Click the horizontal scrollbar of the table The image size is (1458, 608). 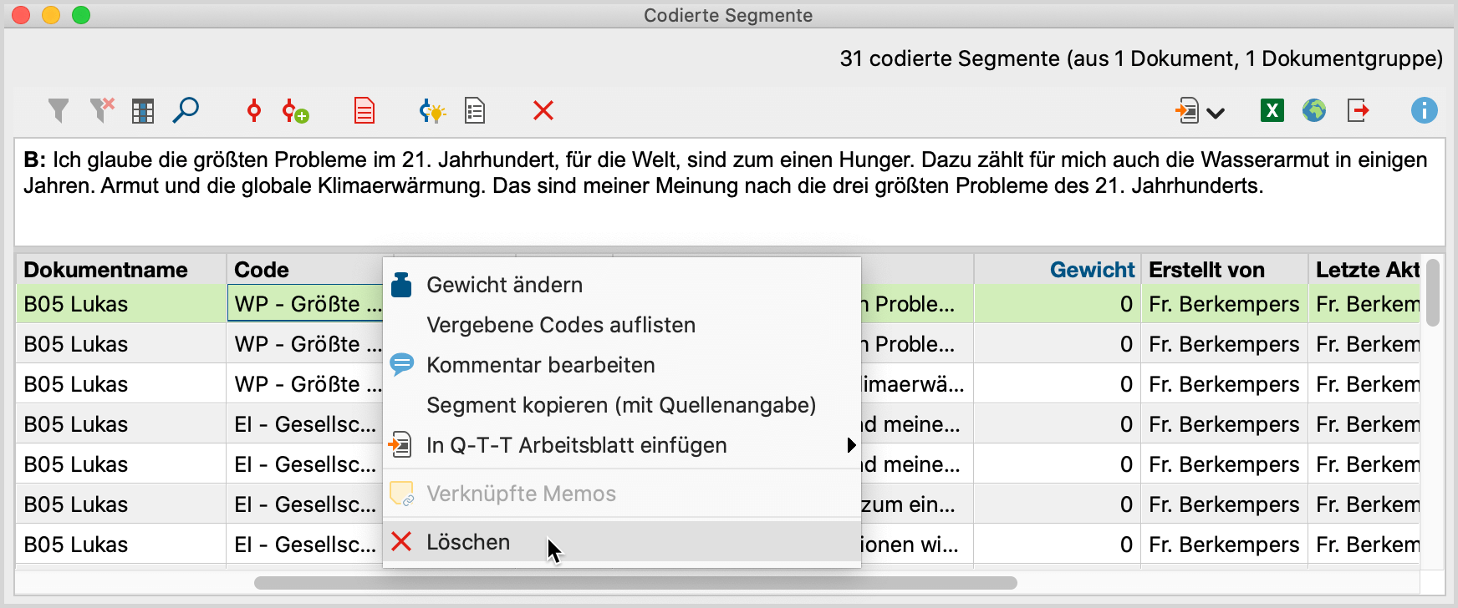click(635, 583)
